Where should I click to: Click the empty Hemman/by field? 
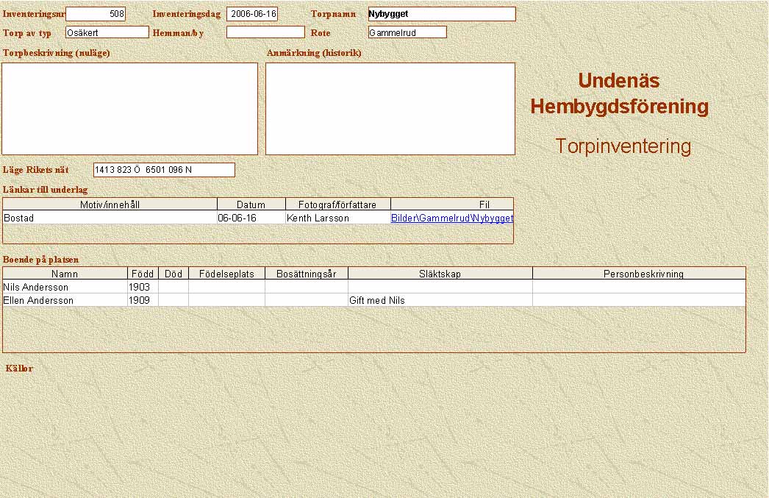coord(265,32)
